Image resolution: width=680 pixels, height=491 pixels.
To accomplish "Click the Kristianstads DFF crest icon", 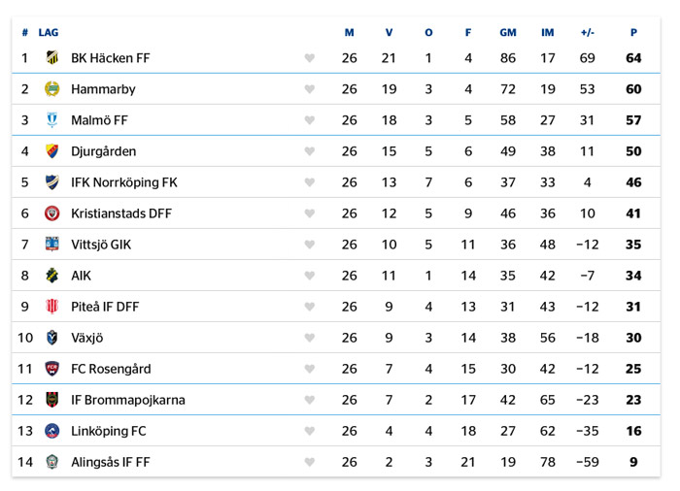I will [x=52, y=213].
